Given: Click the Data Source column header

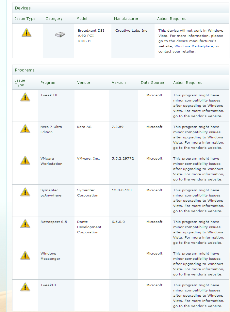Looking at the screenshot, I should tap(152, 83).
